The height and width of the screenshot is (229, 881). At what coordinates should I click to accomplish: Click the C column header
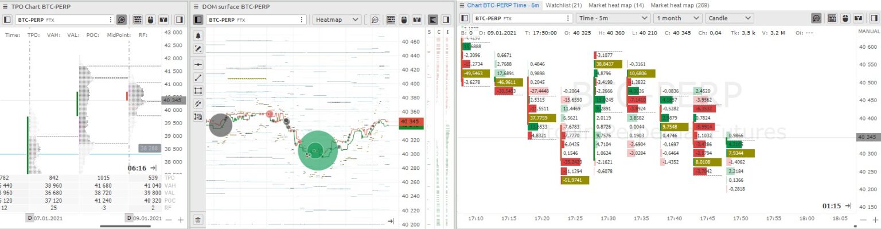pos(439,33)
